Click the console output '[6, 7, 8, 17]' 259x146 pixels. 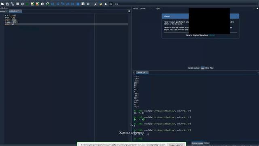point(141,135)
